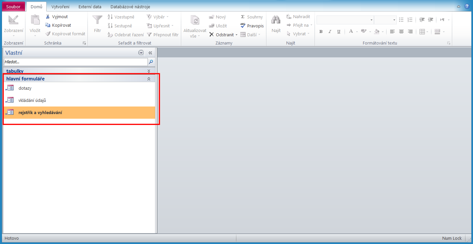This screenshot has width=473, height=244.
Task: Click the Nový record button
Action: [x=217, y=17]
